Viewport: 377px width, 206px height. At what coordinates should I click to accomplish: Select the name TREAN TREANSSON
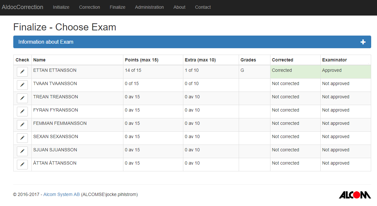click(55, 97)
